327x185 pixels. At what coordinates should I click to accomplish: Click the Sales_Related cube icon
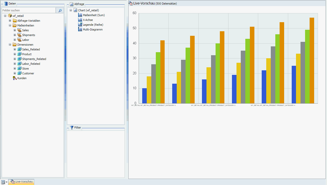[19, 49]
